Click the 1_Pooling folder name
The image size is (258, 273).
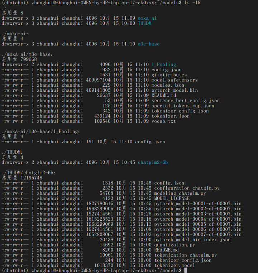(x=164, y=64)
